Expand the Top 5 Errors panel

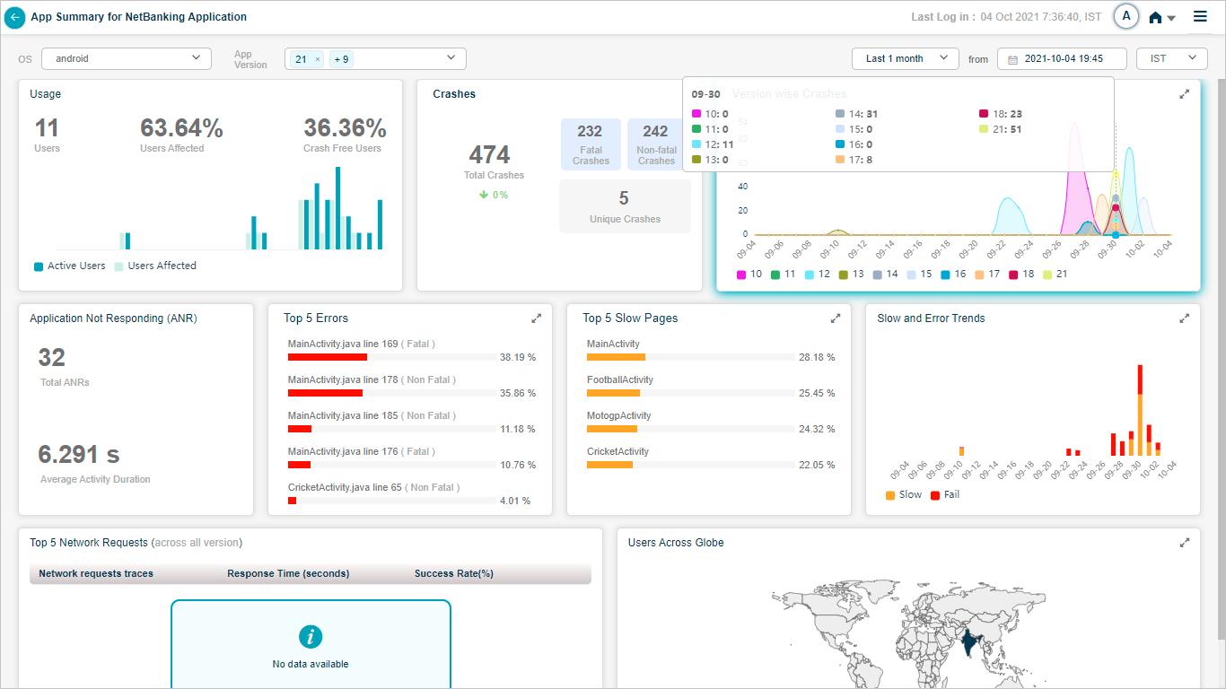(537, 318)
